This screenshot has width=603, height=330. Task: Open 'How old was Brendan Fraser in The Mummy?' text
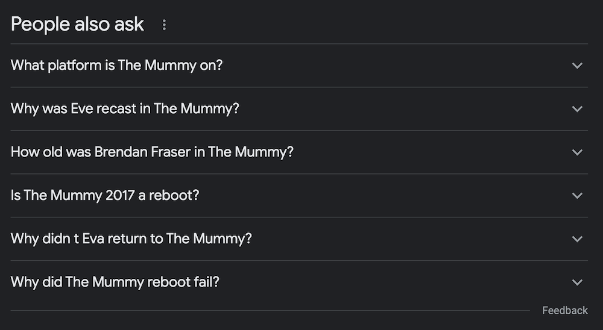pyautogui.click(x=152, y=152)
